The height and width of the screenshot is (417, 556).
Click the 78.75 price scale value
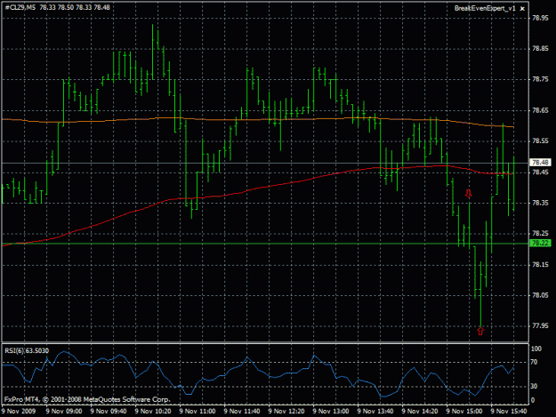(540, 79)
